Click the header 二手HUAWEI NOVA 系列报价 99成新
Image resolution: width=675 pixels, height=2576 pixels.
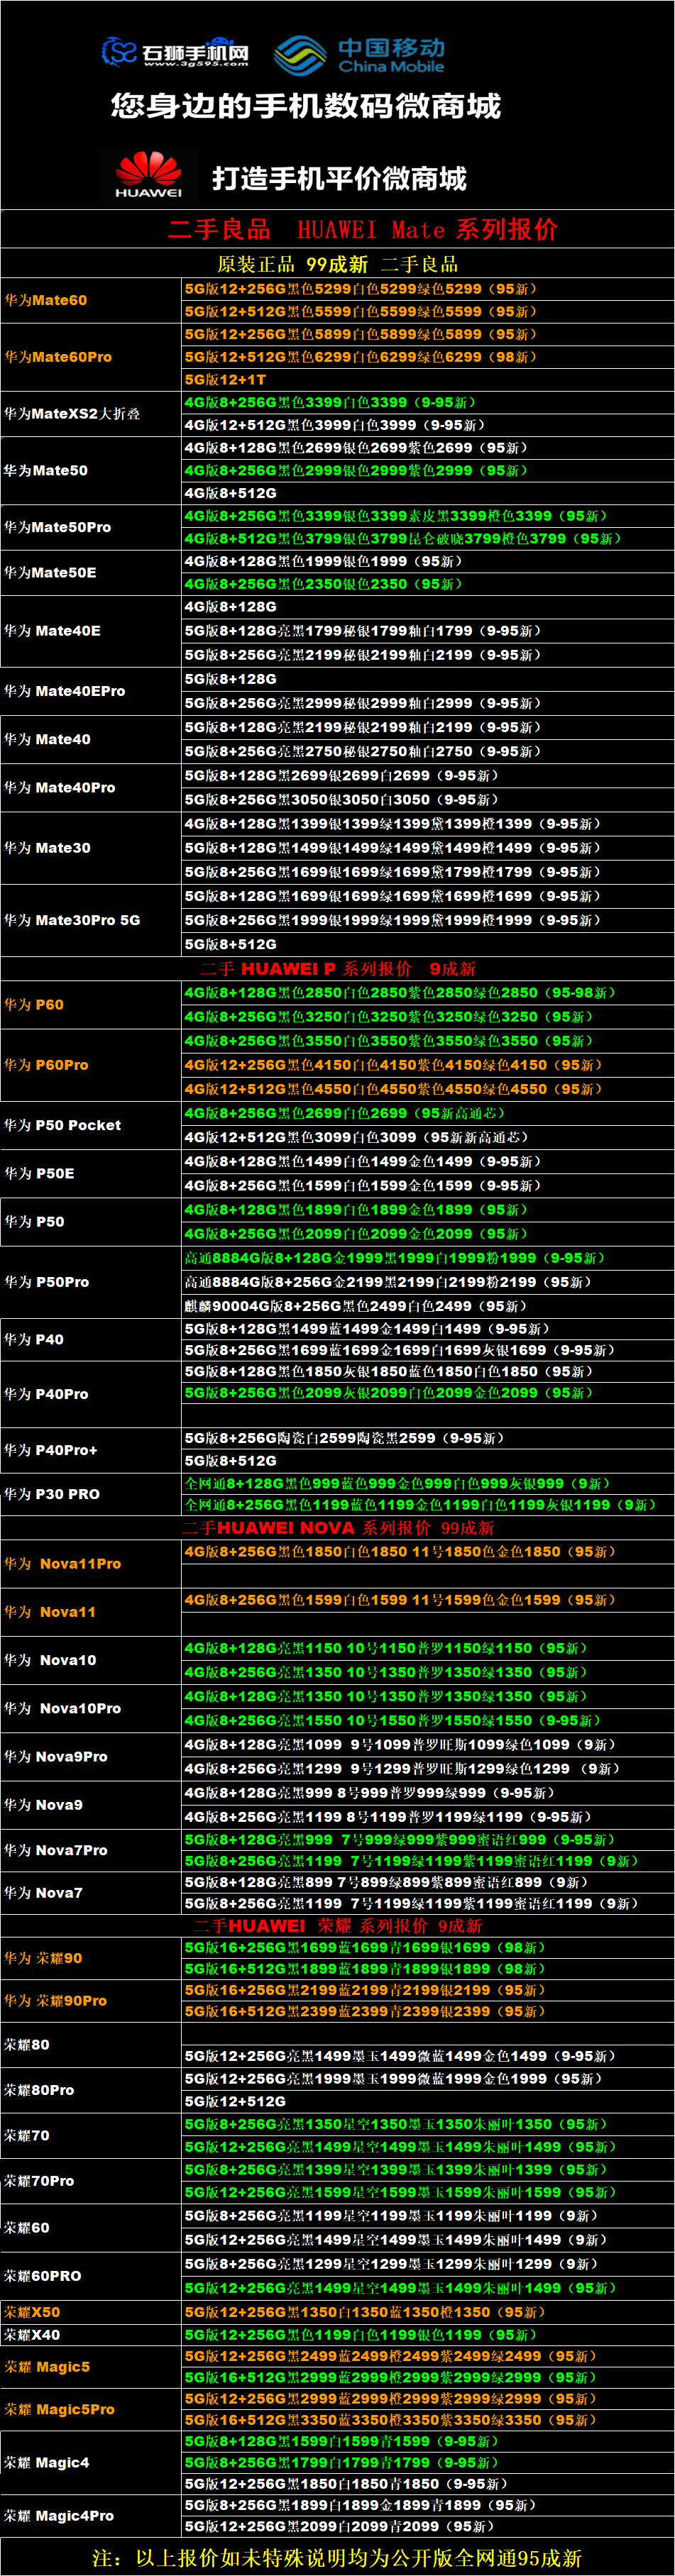pyautogui.click(x=337, y=1528)
